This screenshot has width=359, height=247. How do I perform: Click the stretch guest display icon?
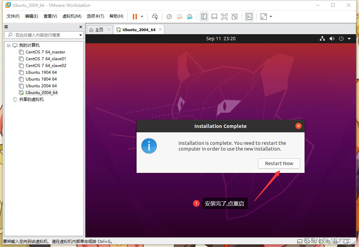(264, 17)
